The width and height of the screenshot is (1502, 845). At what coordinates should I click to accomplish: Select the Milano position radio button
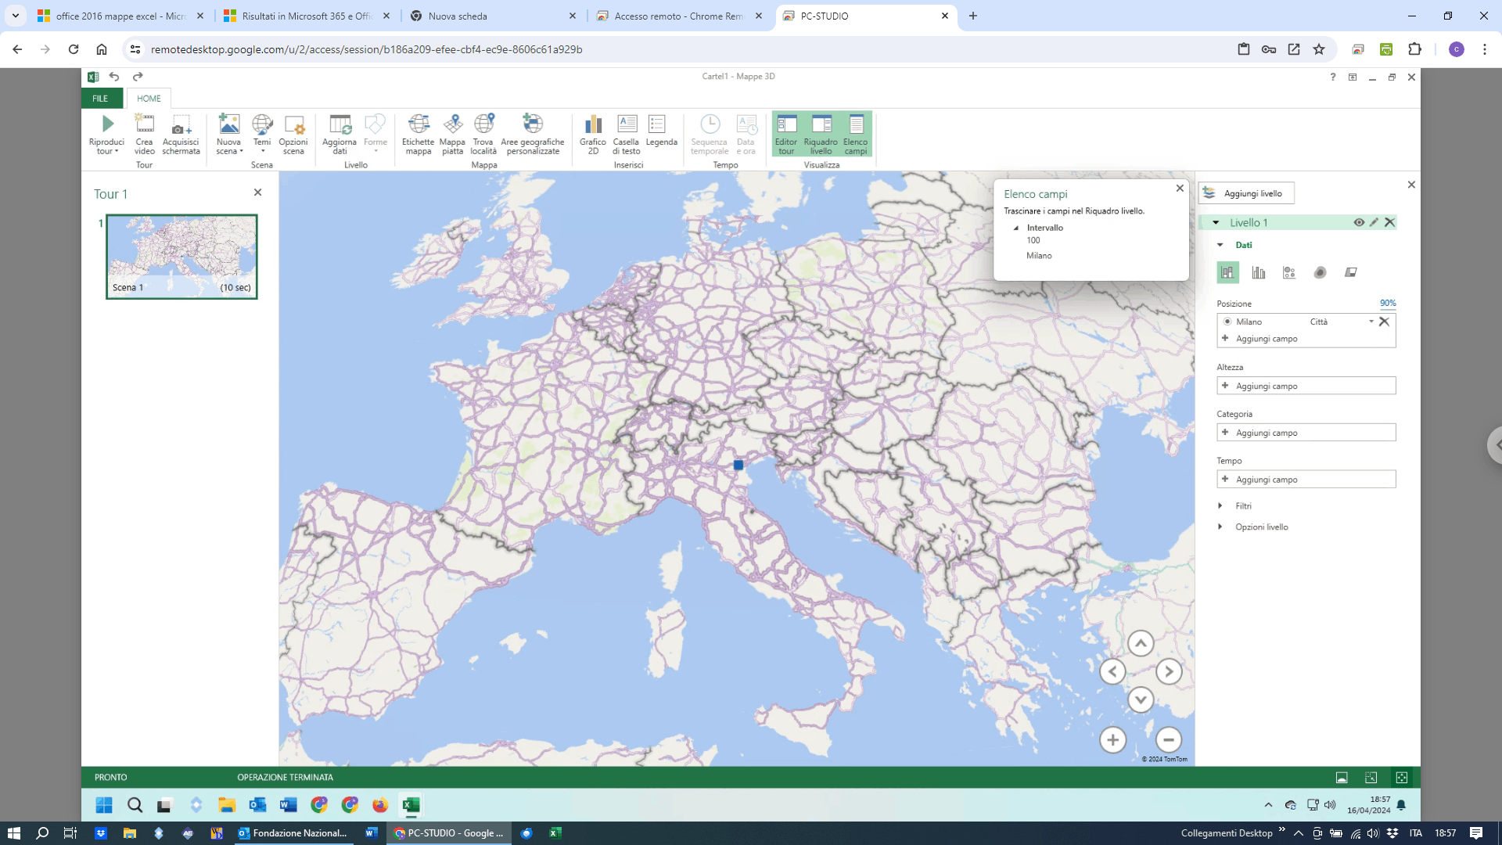[1227, 322]
